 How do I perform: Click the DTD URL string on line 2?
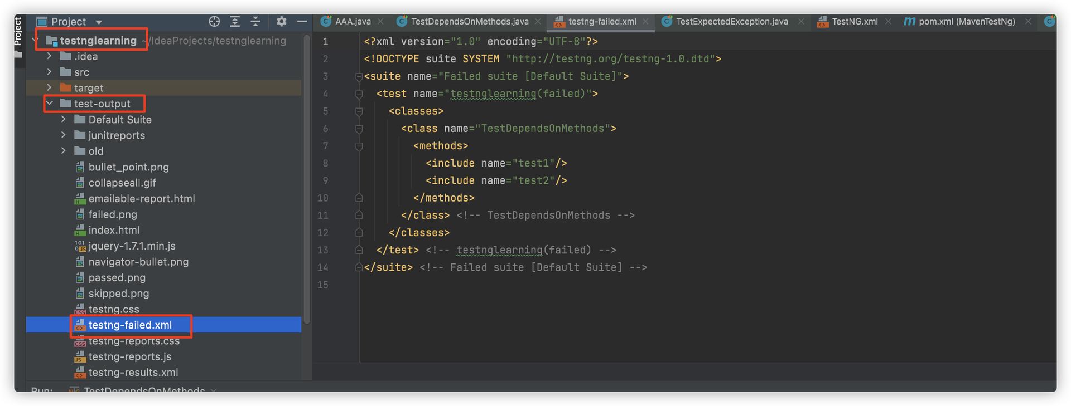point(610,58)
